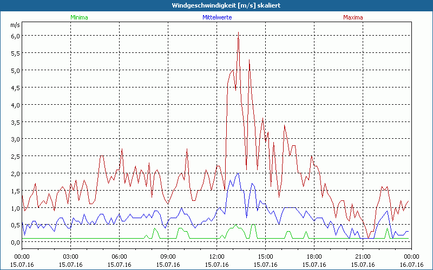Screen dimensions: 433x270
Task: Click the highest peak of the red Maxima line
Action: 238,33
